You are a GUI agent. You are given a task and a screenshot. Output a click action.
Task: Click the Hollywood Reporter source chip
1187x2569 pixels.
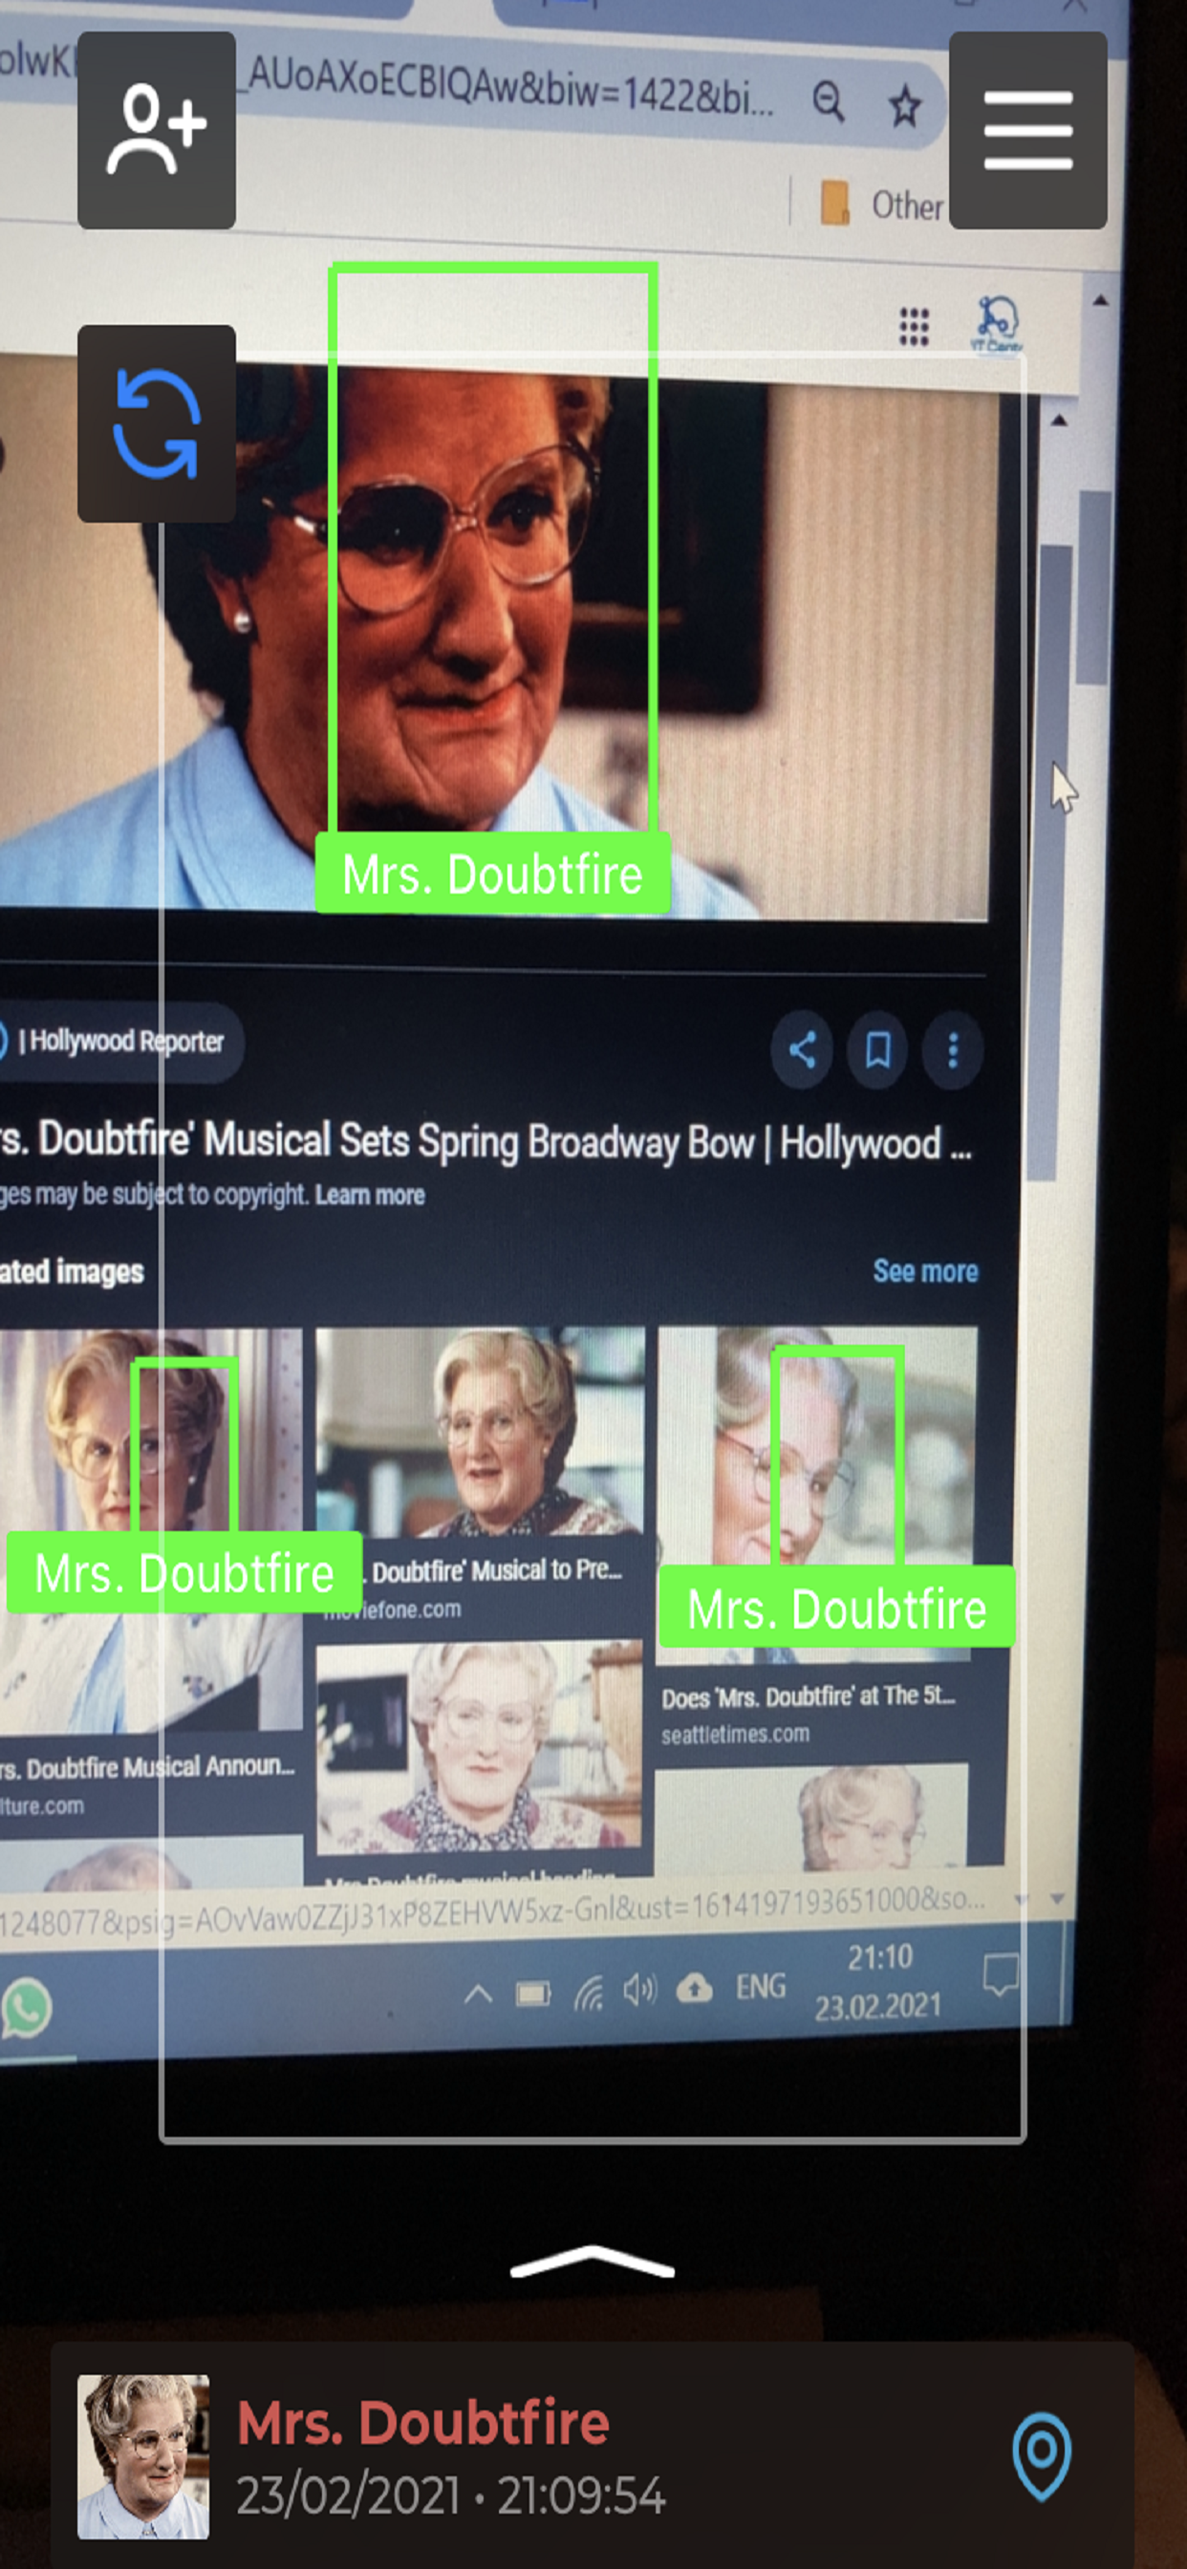point(121,1041)
